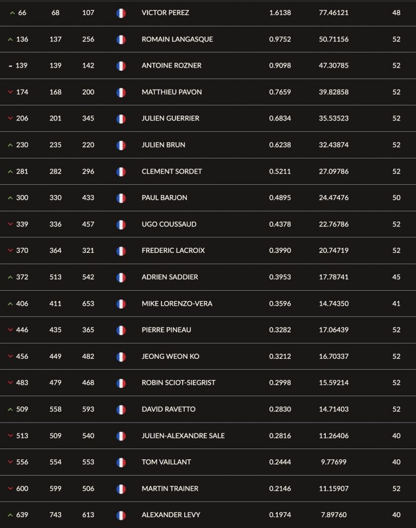Select Matthieu Pavon's name
The height and width of the screenshot is (528, 416).
pyautogui.click(x=172, y=92)
